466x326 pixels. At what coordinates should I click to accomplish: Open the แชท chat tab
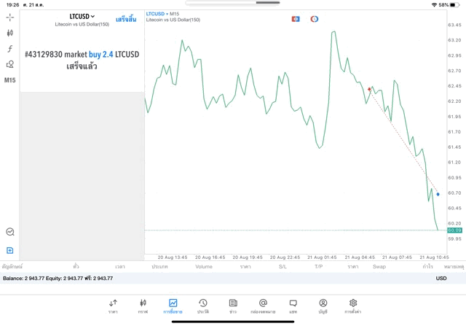293,306
